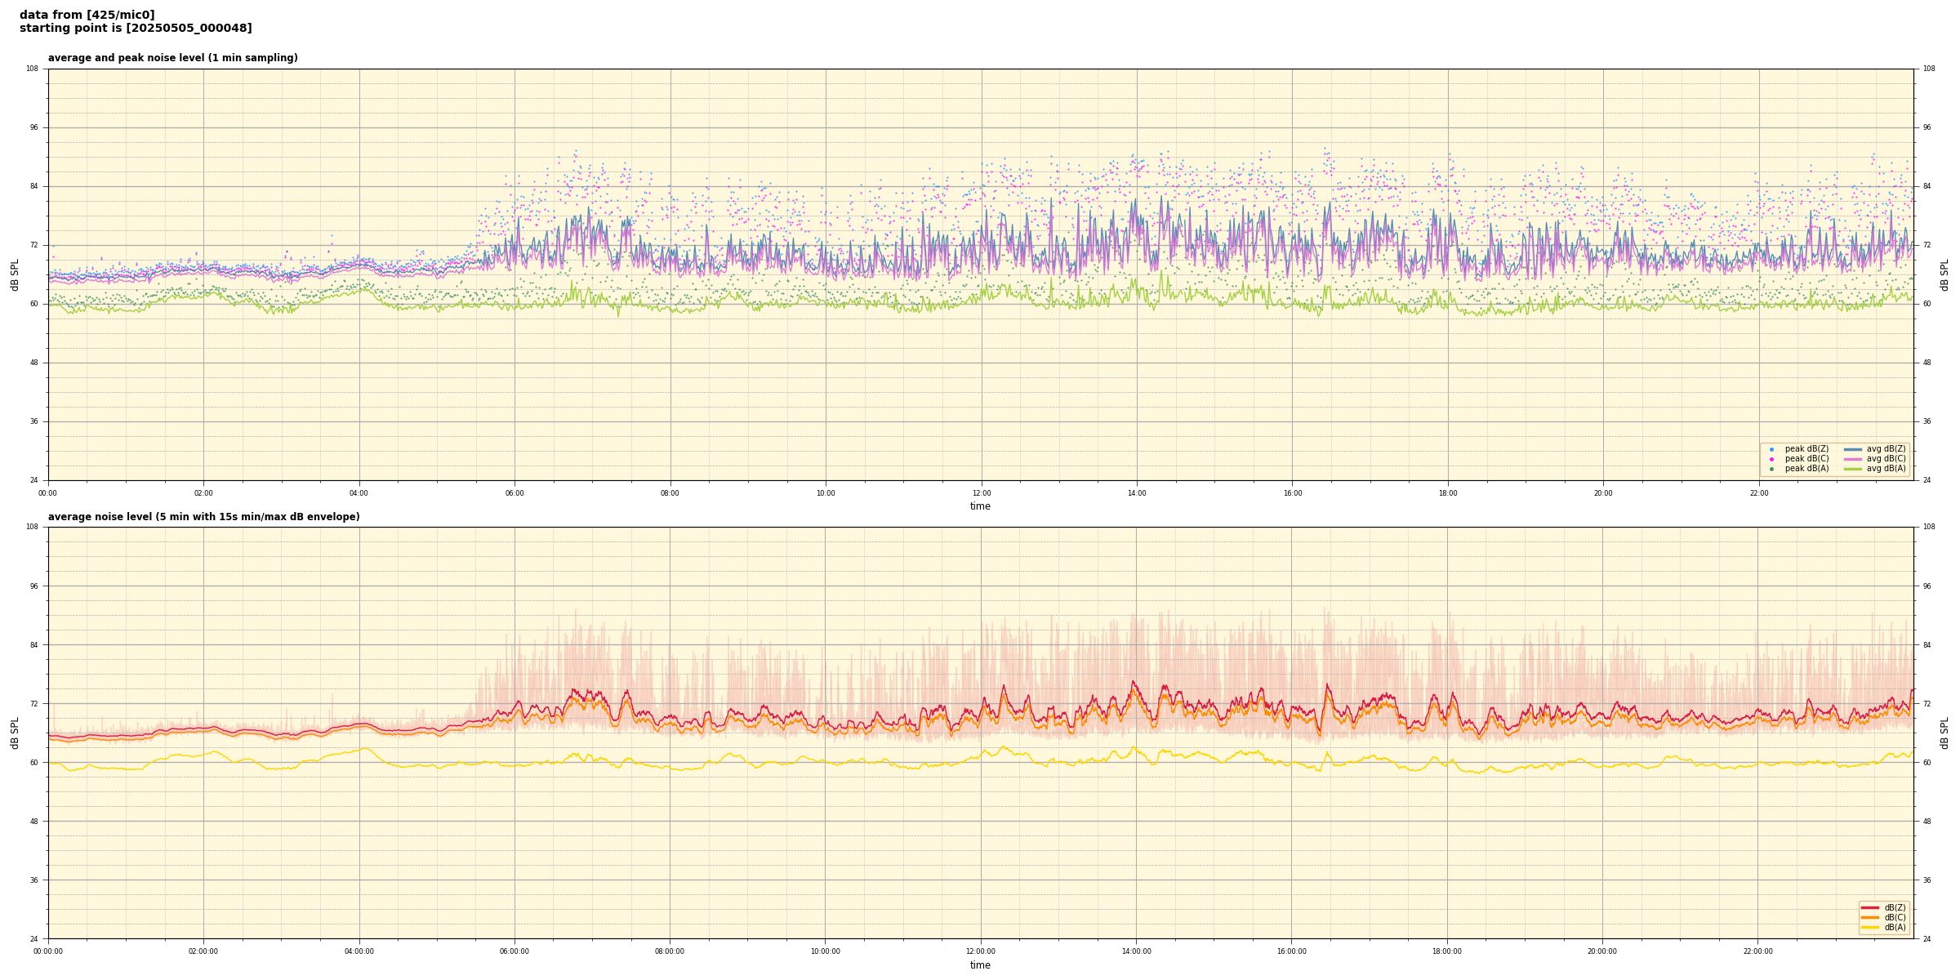Click the 18:00:00 tick on the bottom chart's axis

click(1447, 951)
